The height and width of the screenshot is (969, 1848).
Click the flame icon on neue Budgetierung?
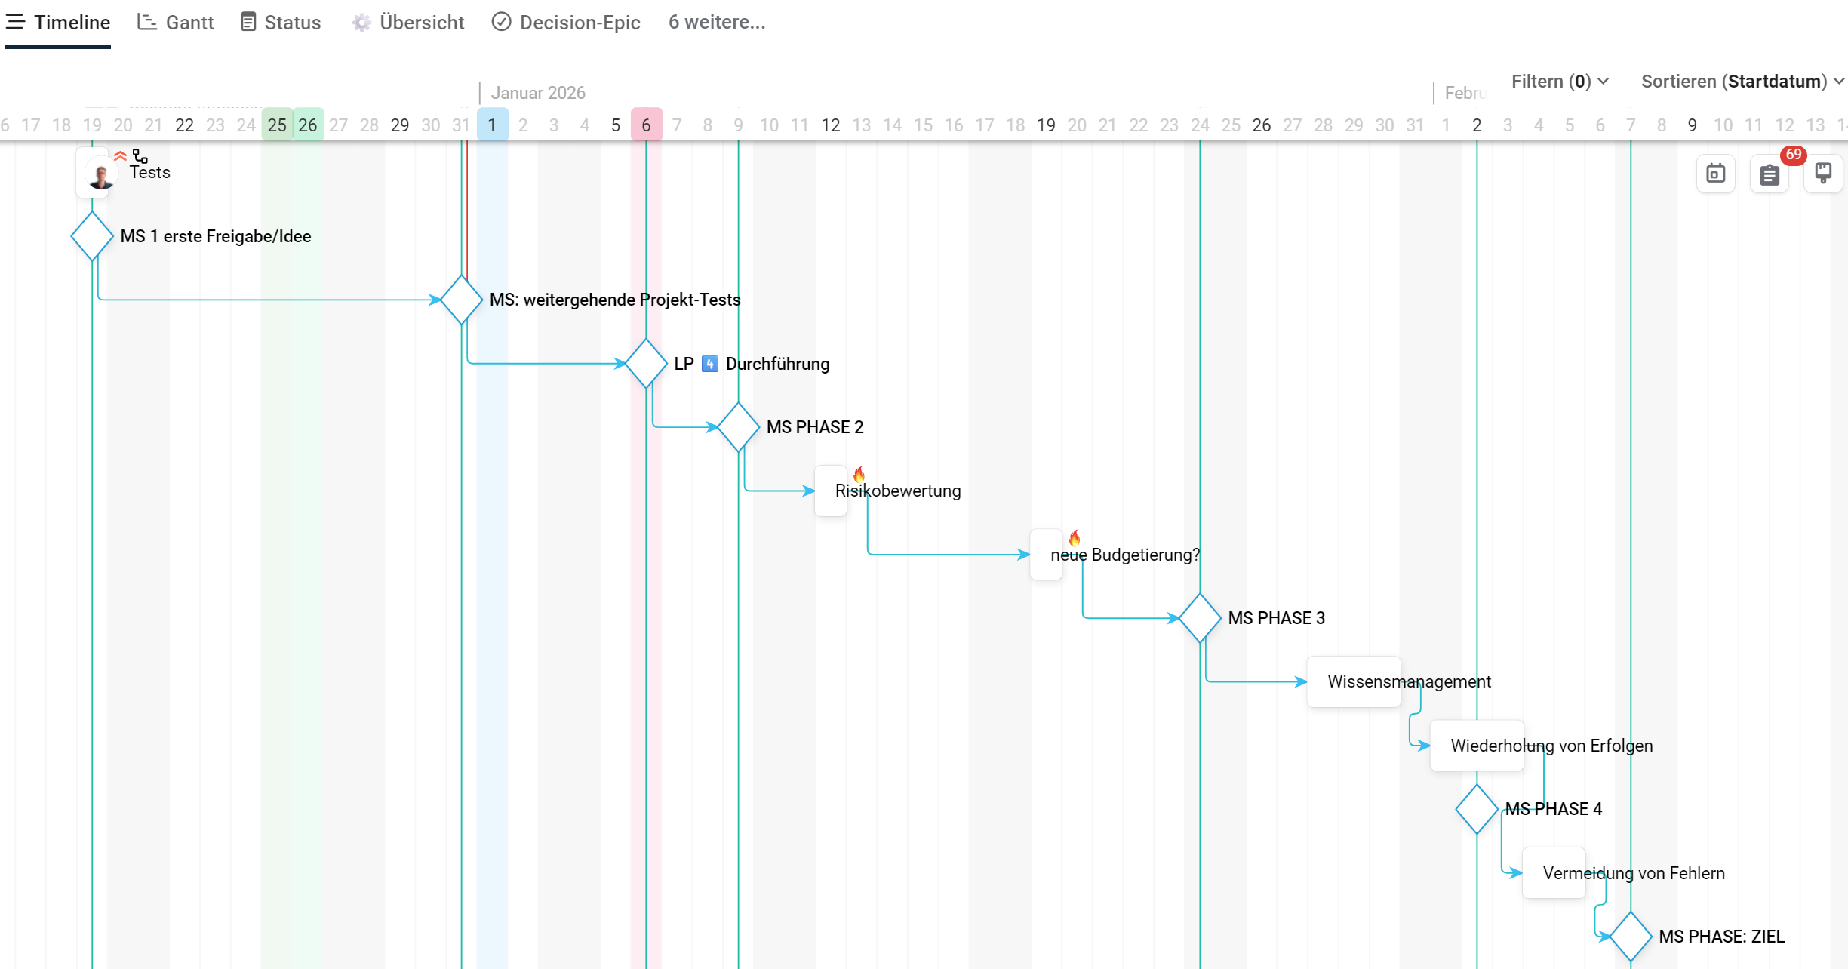point(1075,538)
